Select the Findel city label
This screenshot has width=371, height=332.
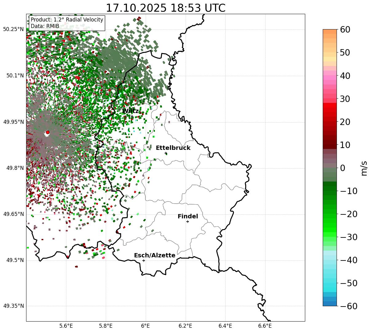(188, 217)
